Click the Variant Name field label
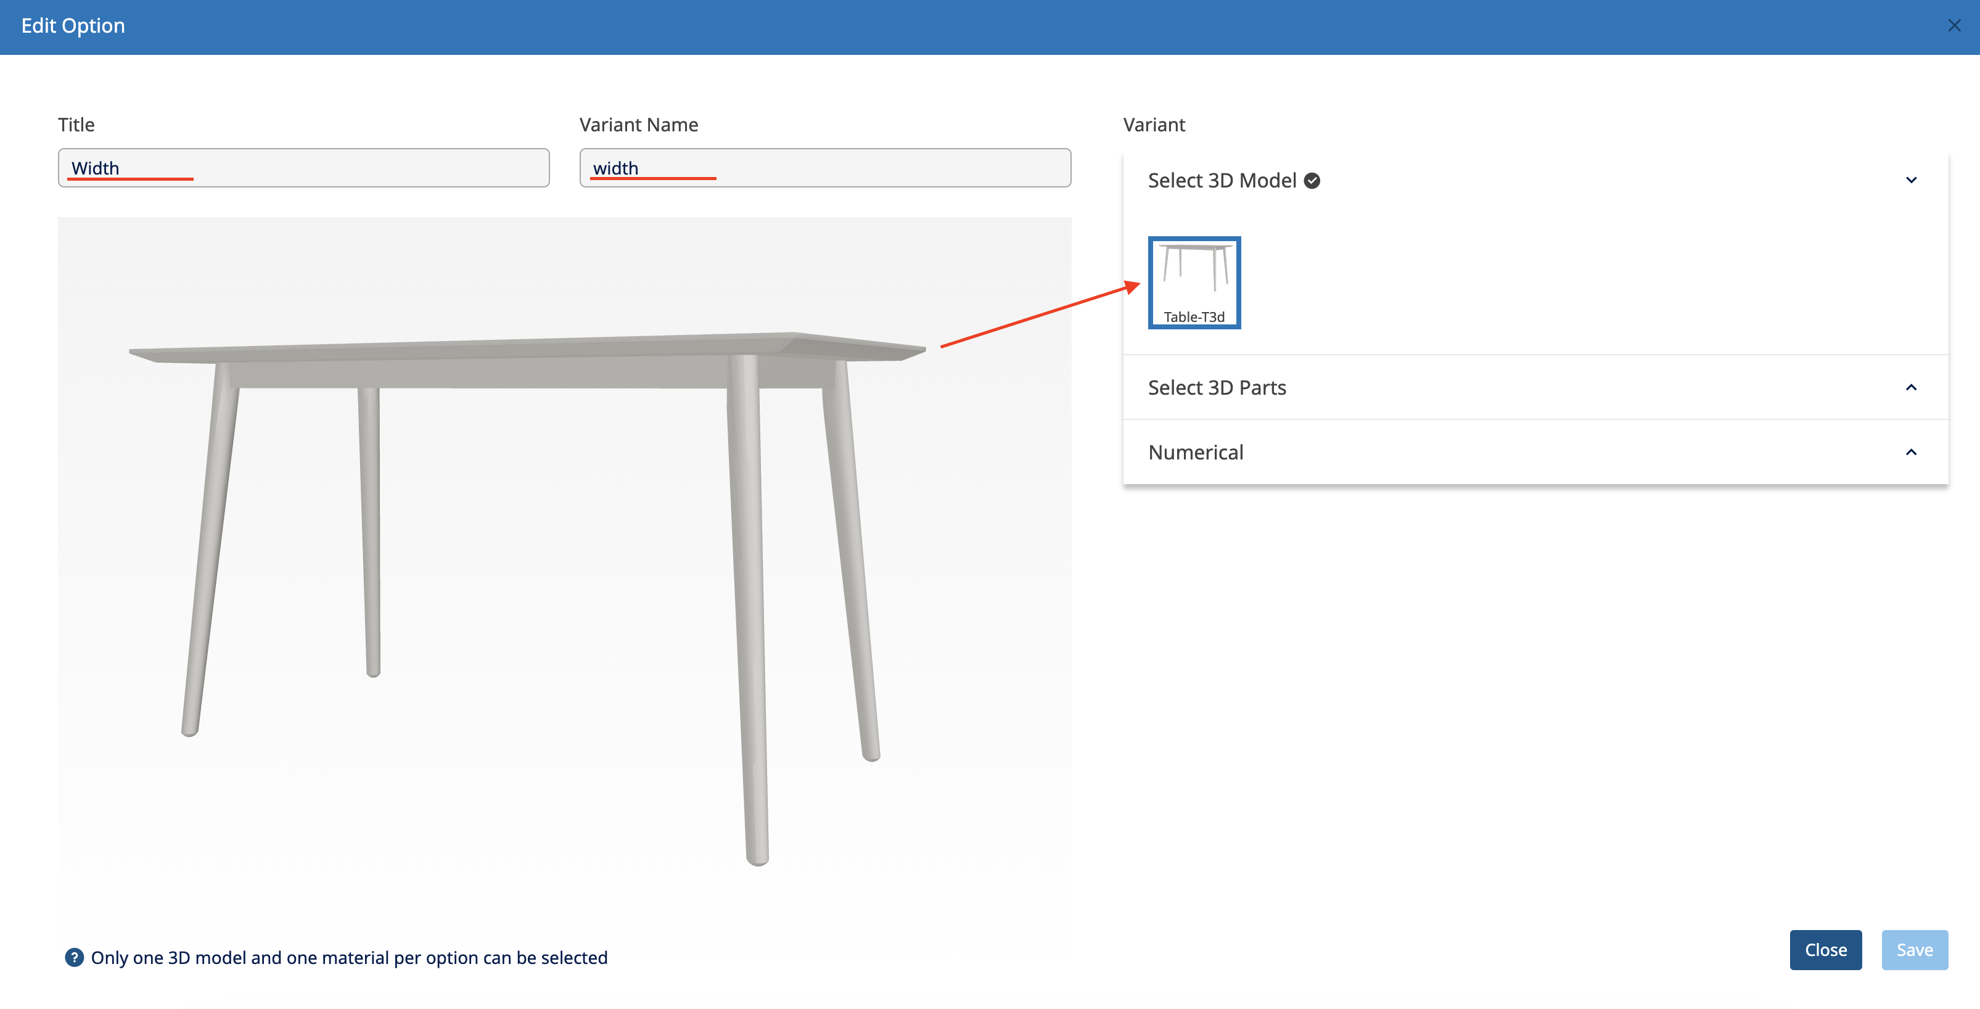The width and height of the screenshot is (1980, 1009). pyautogui.click(x=638, y=125)
